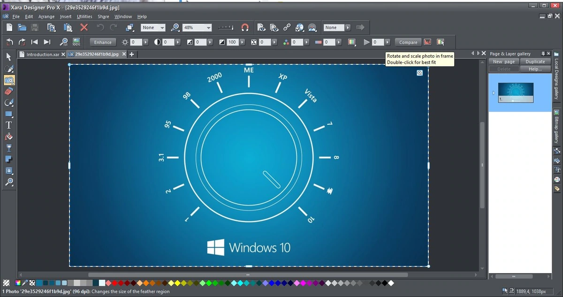Open the Arrange menu
This screenshot has width=563, height=297.
[46, 16]
